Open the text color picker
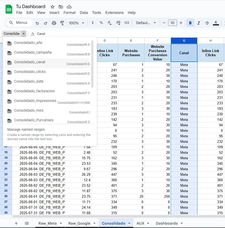225x228 pixels. [216, 23]
